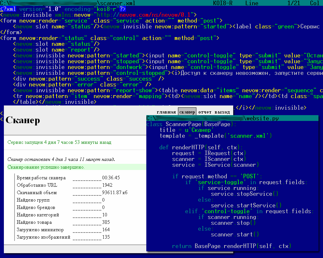Click tr nevow:pattern="item" line

(168, 96)
